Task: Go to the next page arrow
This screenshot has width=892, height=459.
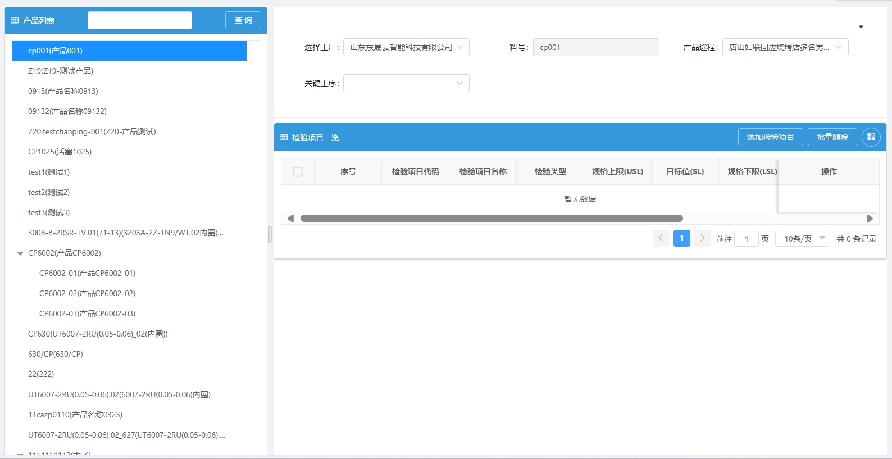Action: [x=702, y=238]
